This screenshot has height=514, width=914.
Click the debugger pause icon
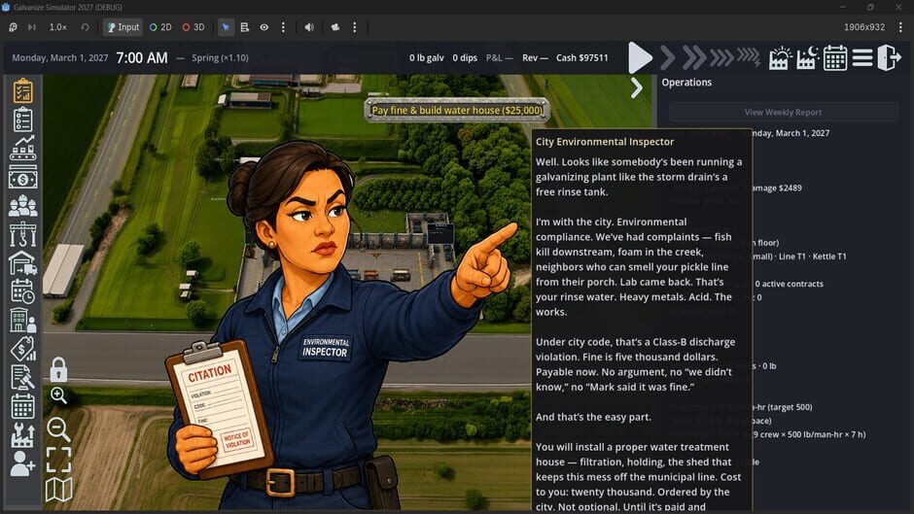pos(13,27)
